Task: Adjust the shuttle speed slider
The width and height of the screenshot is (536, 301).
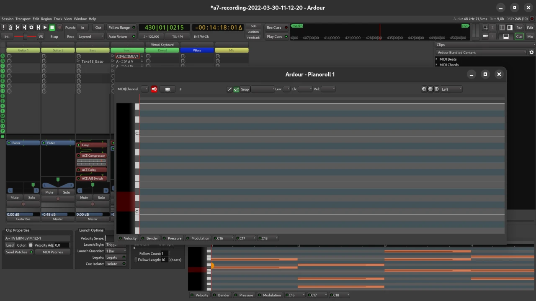Action: (x=25, y=36)
